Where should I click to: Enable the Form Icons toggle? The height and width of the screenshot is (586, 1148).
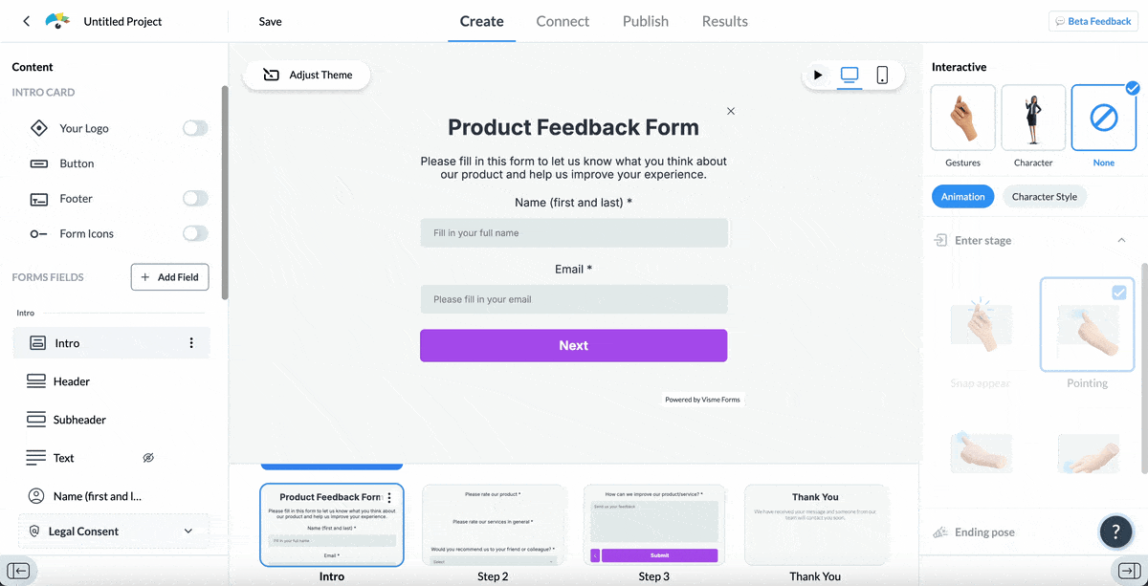(195, 233)
